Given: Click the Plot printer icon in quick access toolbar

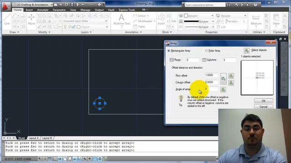Looking at the screenshot, I should pos(99,5).
